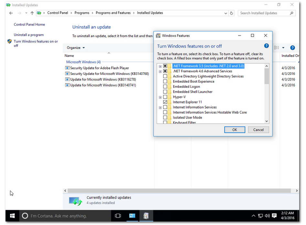Expand the Hyper-V tree node
The width and height of the screenshot is (306, 225).
click(160, 97)
